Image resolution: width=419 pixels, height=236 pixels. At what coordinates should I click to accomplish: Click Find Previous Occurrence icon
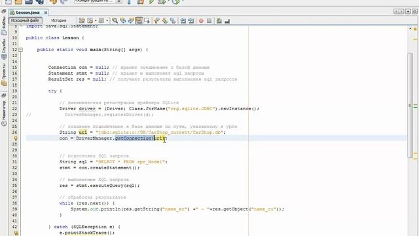click(x=123, y=20)
